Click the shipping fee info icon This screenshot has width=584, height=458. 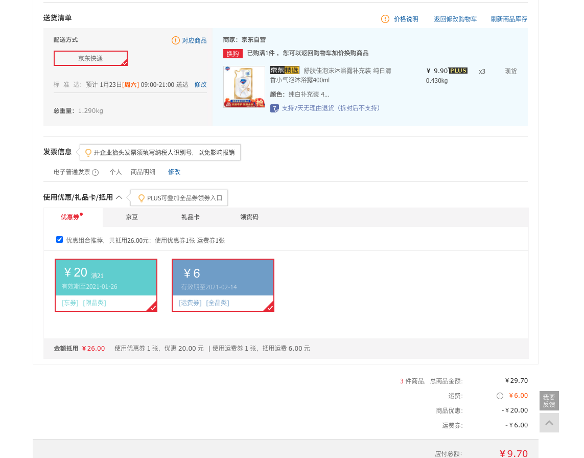coord(500,396)
